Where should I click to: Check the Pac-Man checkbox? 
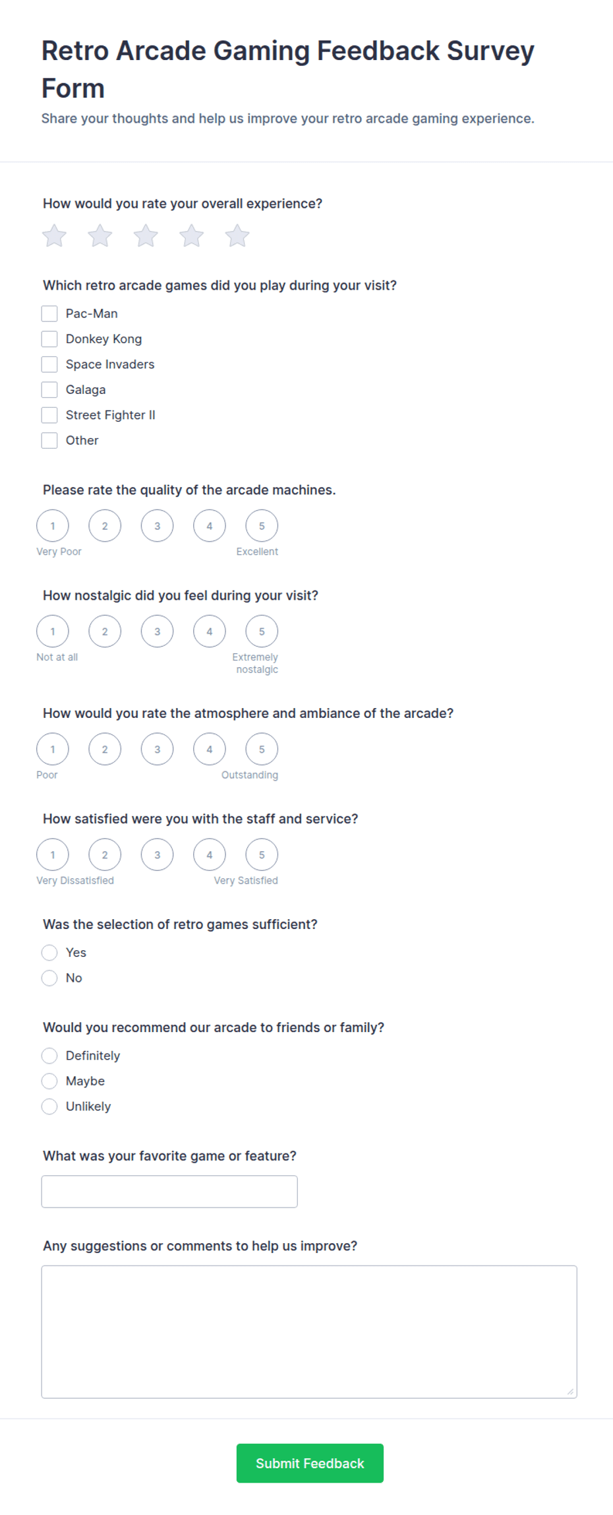pyautogui.click(x=49, y=313)
